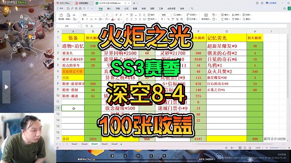Switch to the WPS Office home tab
Image resolution: width=291 pixels, height=163 pixels.
[x=64, y=3]
